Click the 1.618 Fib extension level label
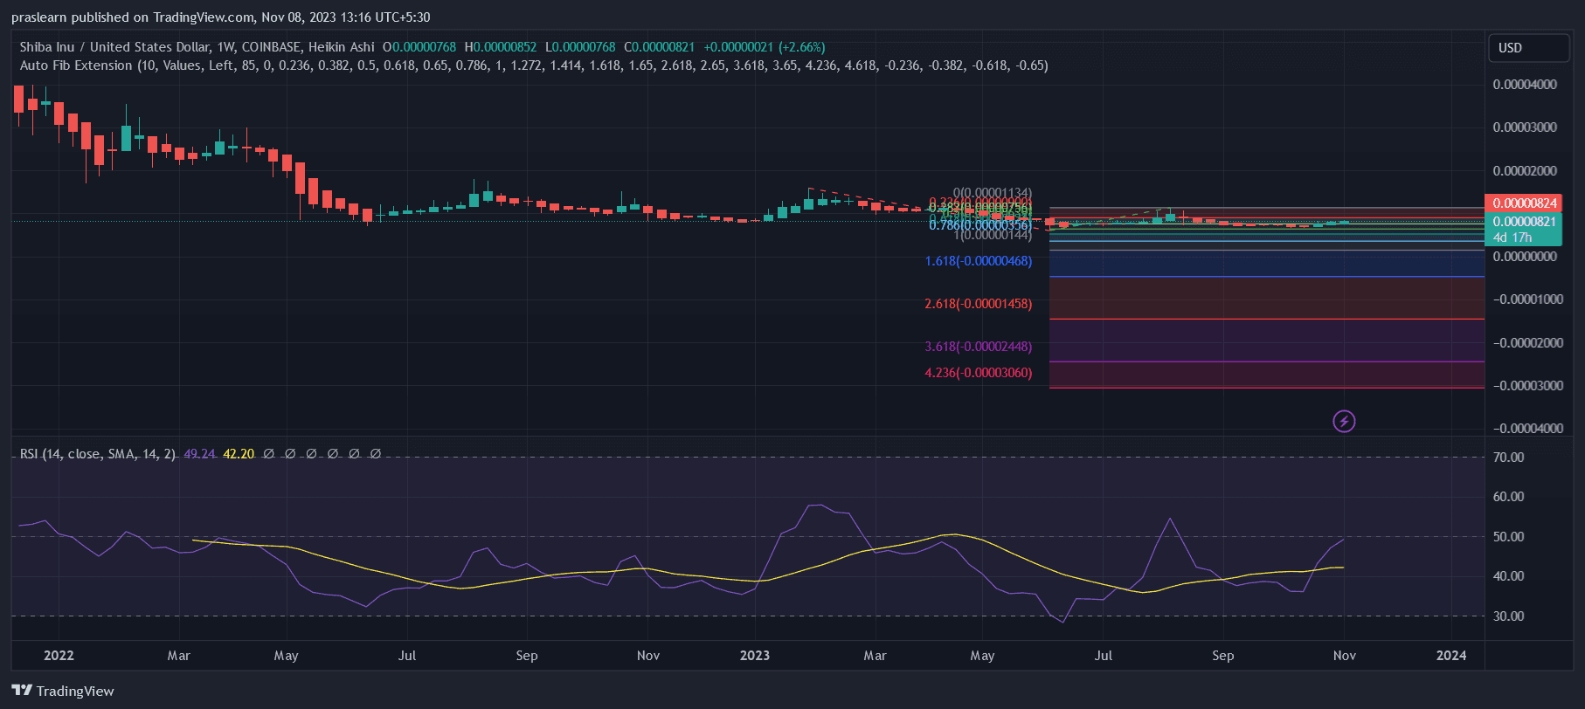This screenshot has height=709, width=1585. tap(978, 261)
